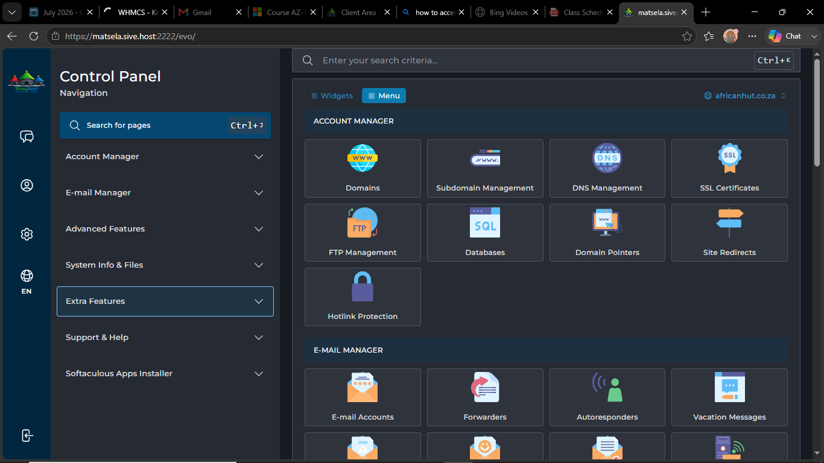Image resolution: width=824 pixels, height=463 pixels.
Task: Expand Extra Features in navigation
Action: (165, 301)
